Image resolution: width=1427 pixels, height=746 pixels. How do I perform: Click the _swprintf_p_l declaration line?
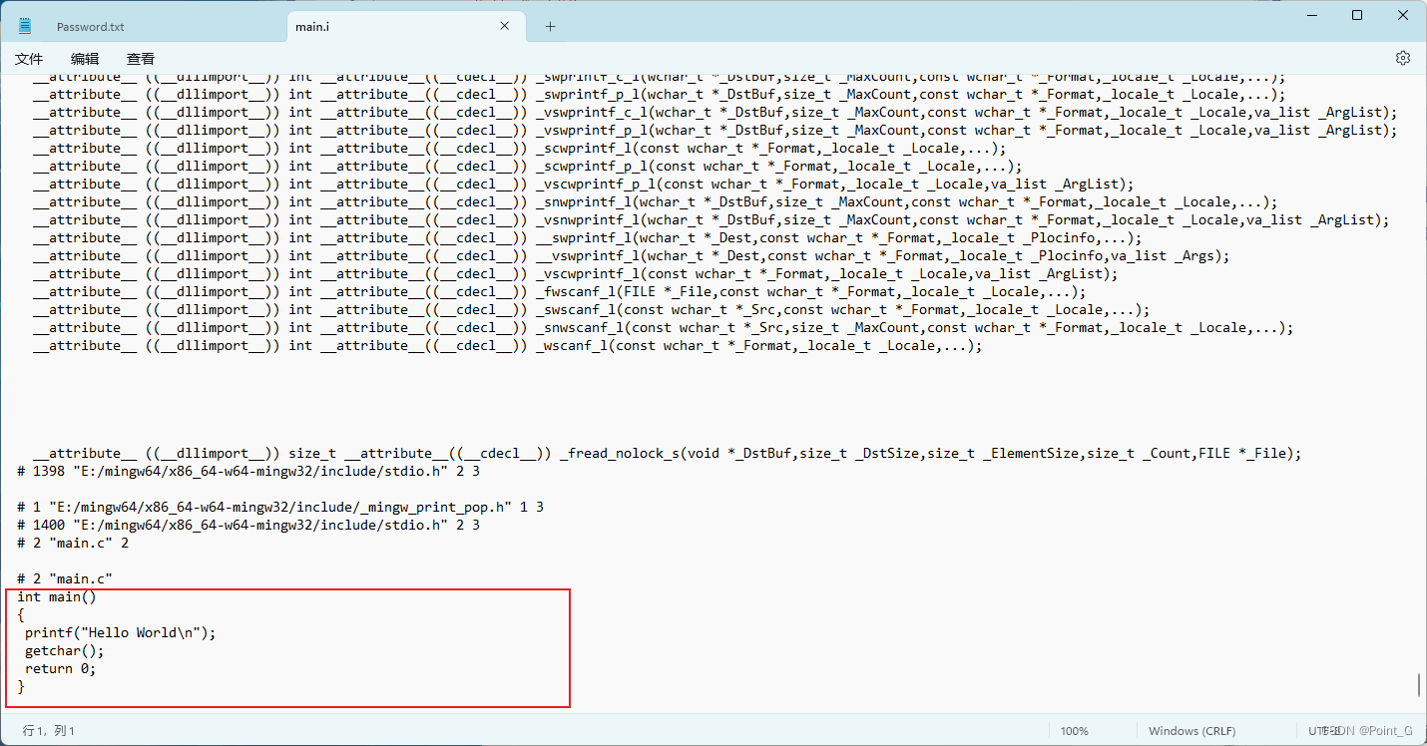(660, 94)
